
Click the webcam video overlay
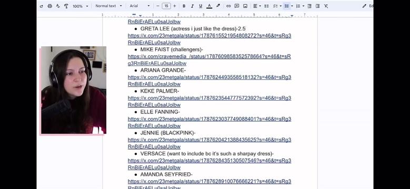pos(73,90)
